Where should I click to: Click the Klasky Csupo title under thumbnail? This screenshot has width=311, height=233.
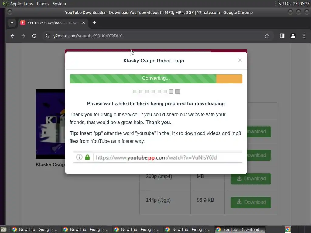[x=50, y=164]
